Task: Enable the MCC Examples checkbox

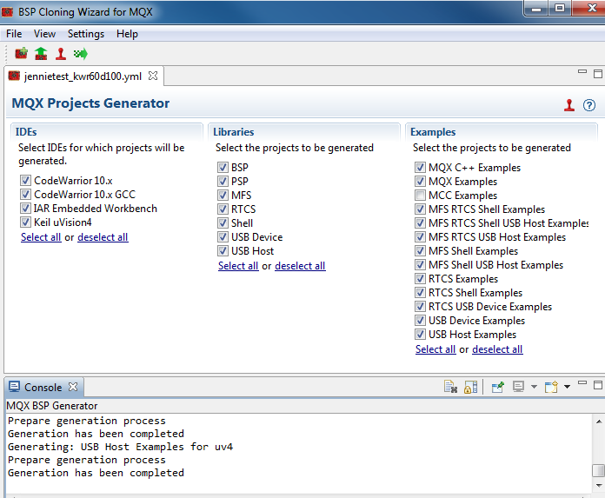Action: pos(421,196)
